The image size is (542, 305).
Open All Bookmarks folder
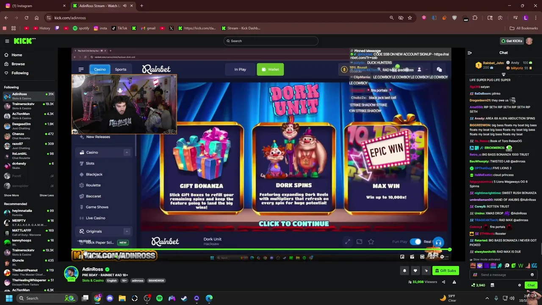pyautogui.click(x=524, y=28)
